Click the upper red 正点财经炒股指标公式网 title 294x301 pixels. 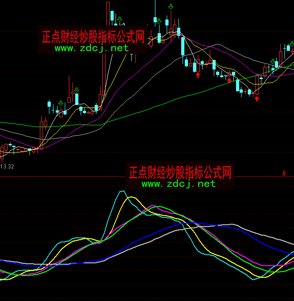pyautogui.click(x=93, y=37)
